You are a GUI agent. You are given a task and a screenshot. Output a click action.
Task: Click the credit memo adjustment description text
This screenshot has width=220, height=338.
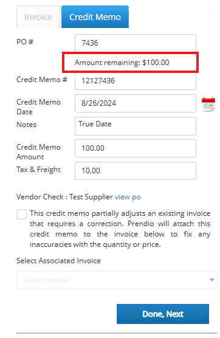click(120, 229)
